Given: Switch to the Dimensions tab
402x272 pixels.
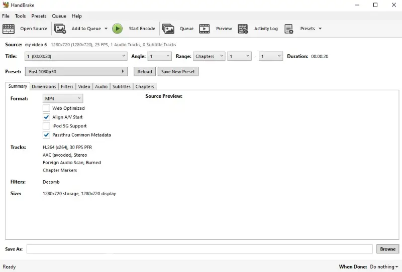Looking at the screenshot, I should click(x=44, y=87).
